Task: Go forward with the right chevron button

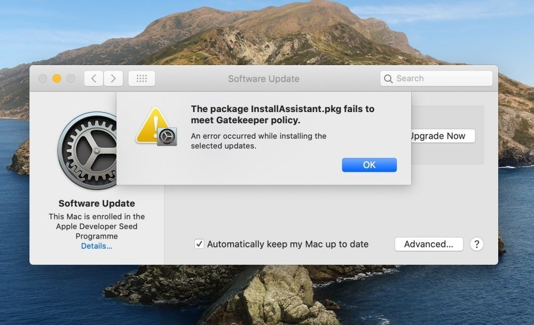Action: point(113,78)
